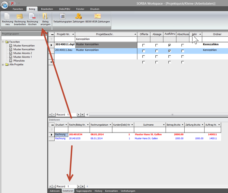
Task: Open the Teilzahlungsplan tool
Action: [x=62, y=17]
